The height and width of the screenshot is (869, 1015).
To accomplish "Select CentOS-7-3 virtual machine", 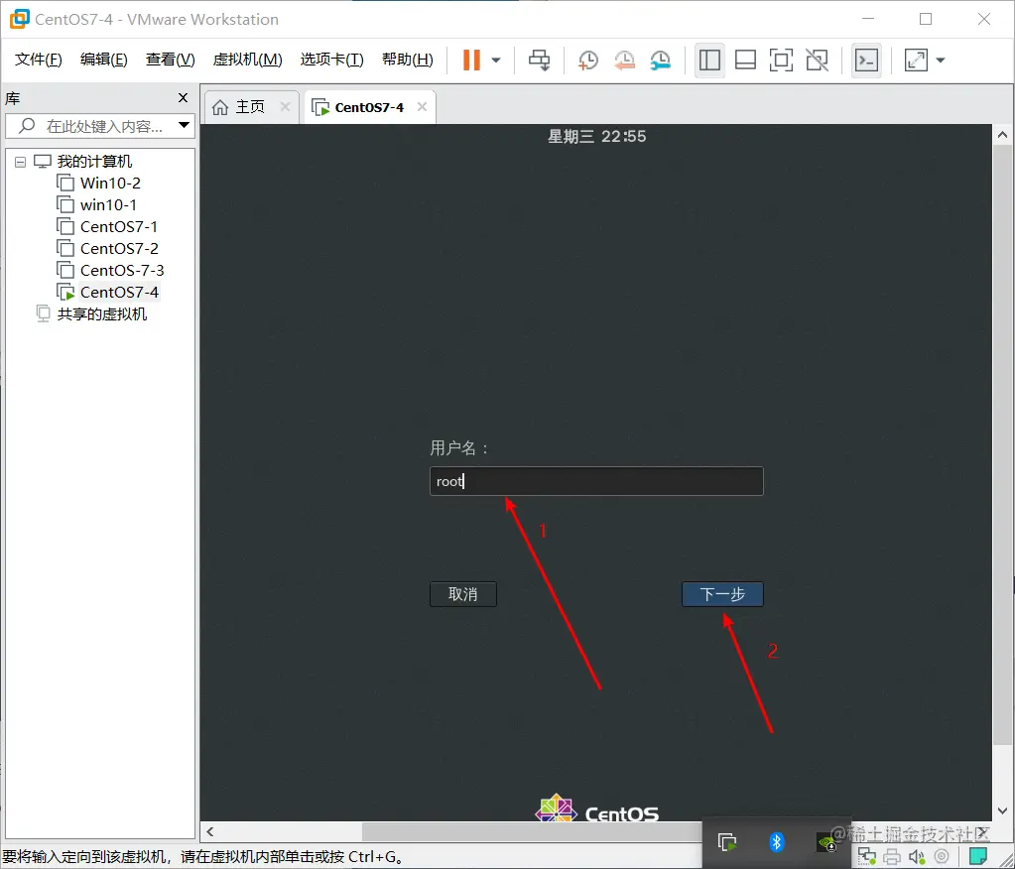I will [122, 271].
